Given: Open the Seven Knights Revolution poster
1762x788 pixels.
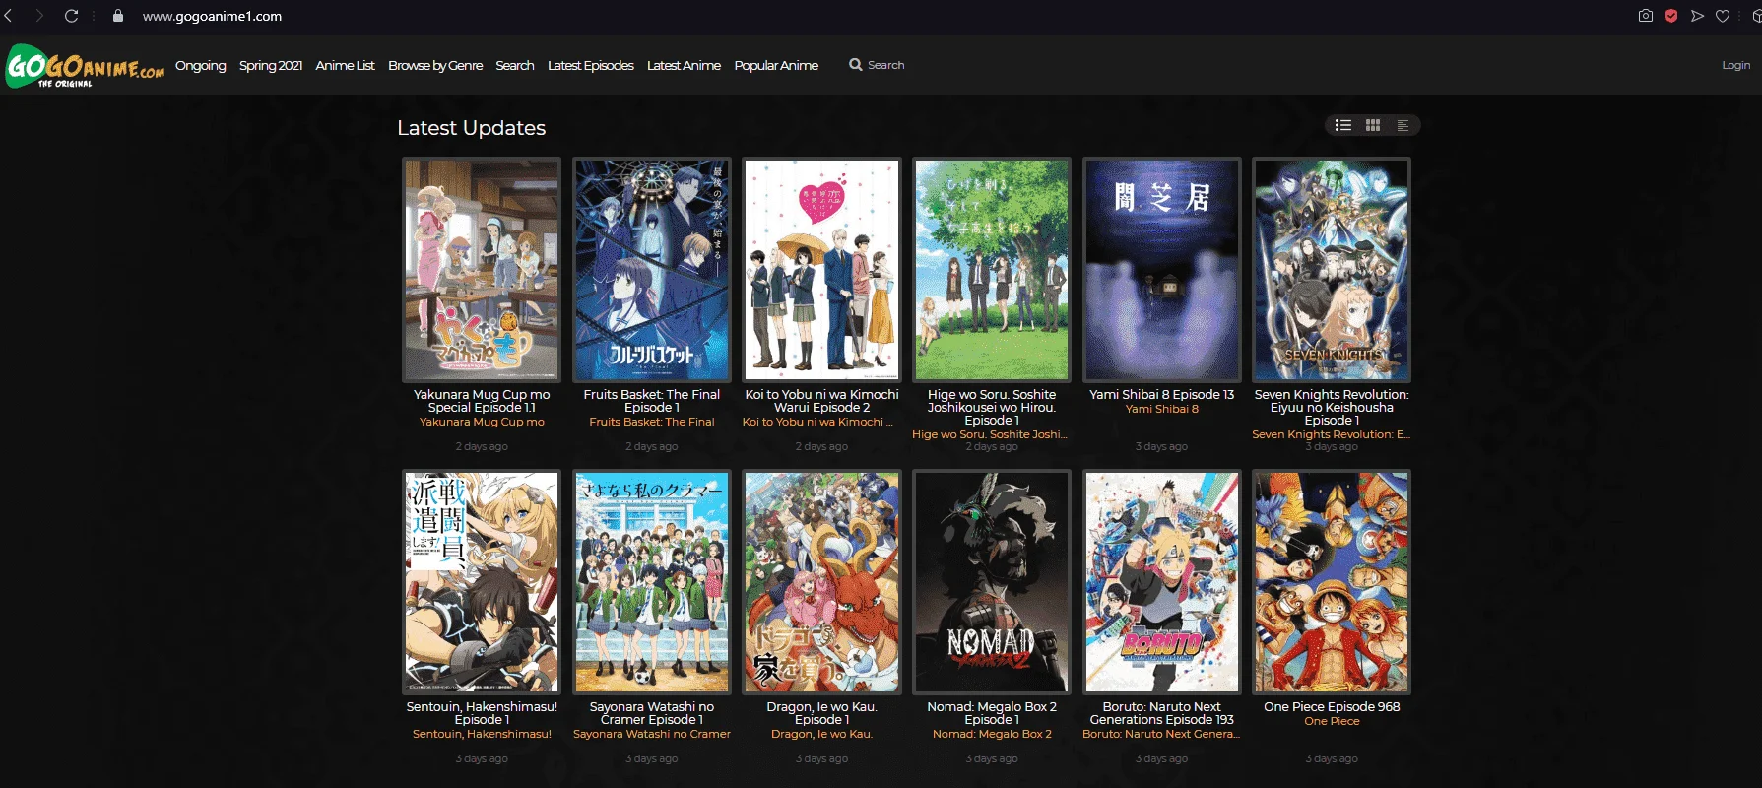Looking at the screenshot, I should tap(1332, 270).
